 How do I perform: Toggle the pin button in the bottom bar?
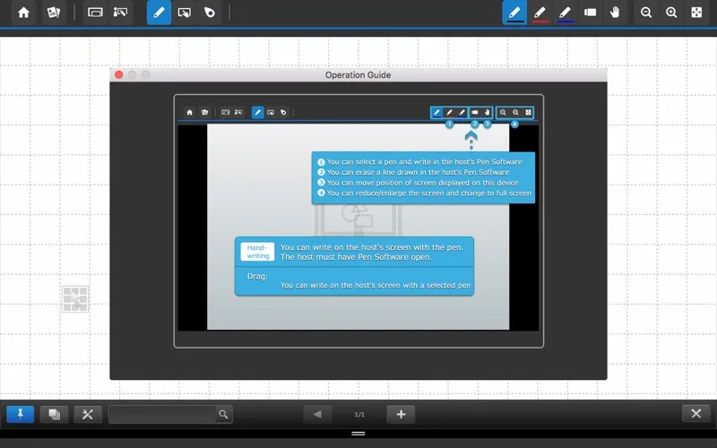click(x=20, y=414)
